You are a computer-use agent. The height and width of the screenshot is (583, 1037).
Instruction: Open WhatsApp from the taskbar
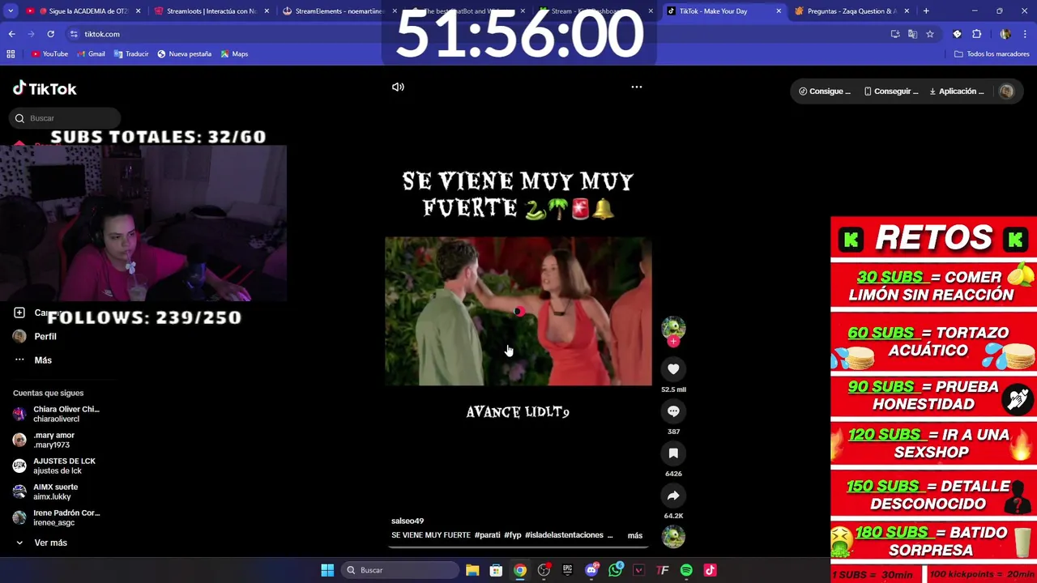[615, 570]
